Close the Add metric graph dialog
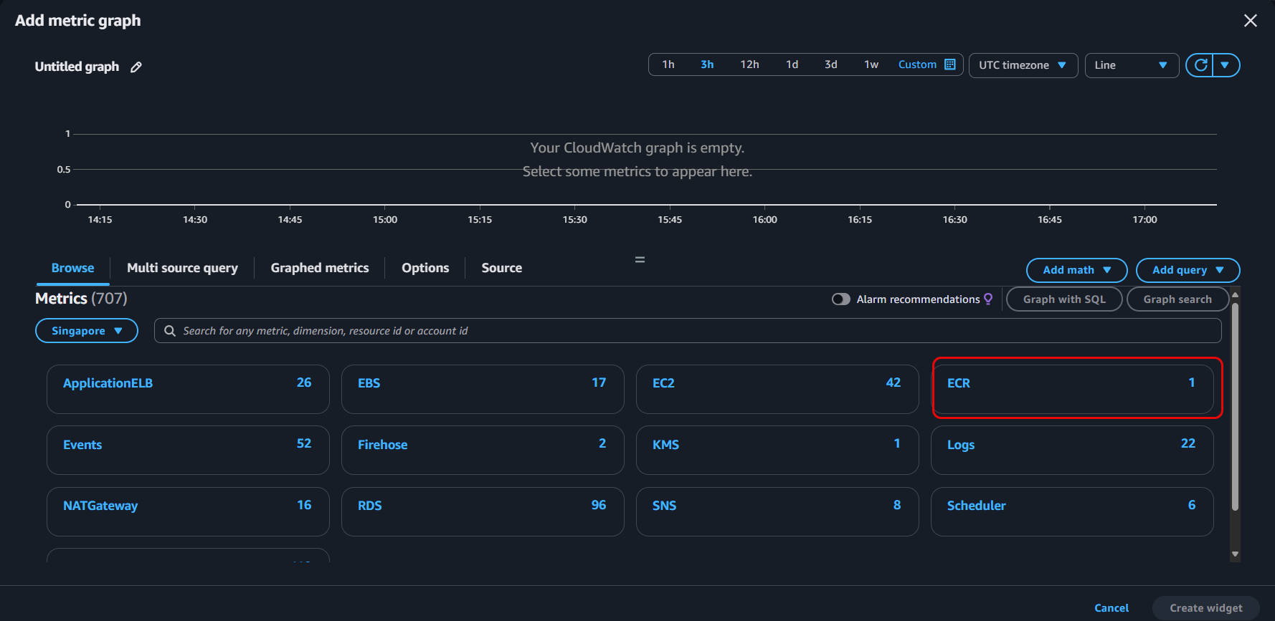1275x621 pixels. point(1251,21)
